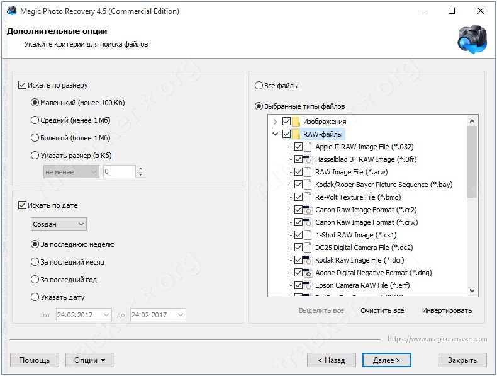Open the Создан date type dropdown

click(59, 224)
